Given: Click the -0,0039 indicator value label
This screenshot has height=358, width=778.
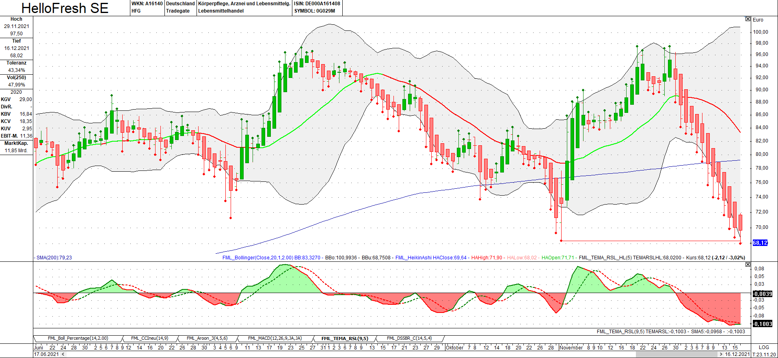Looking at the screenshot, I should point(762,294).
